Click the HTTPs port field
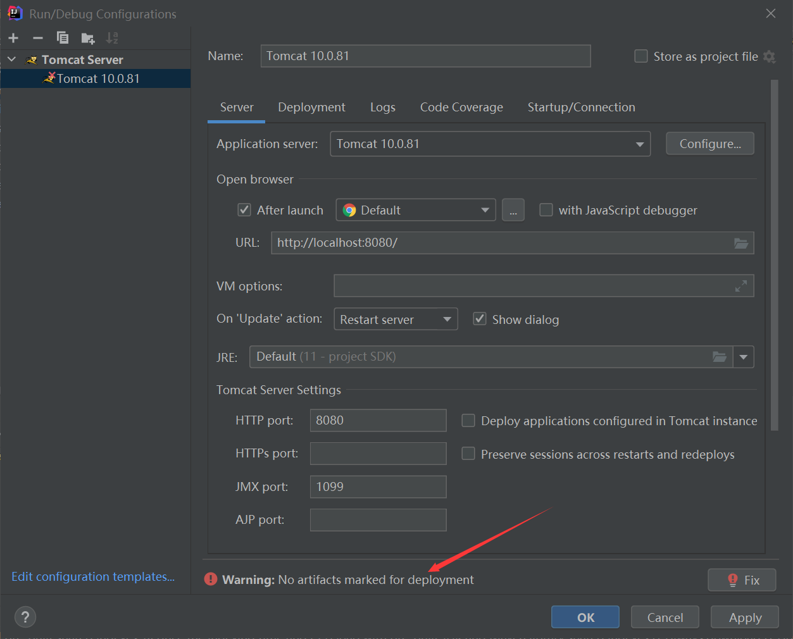Image resolution: width=793 pixels, height=639 pixels. coord(378,454)
